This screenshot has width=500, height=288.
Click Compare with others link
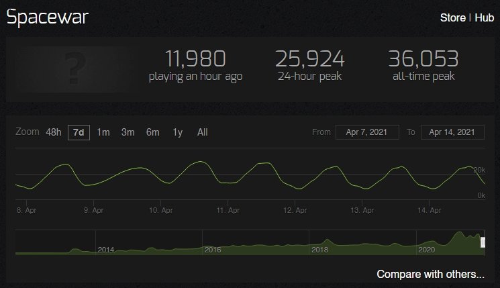pos(430,275)
